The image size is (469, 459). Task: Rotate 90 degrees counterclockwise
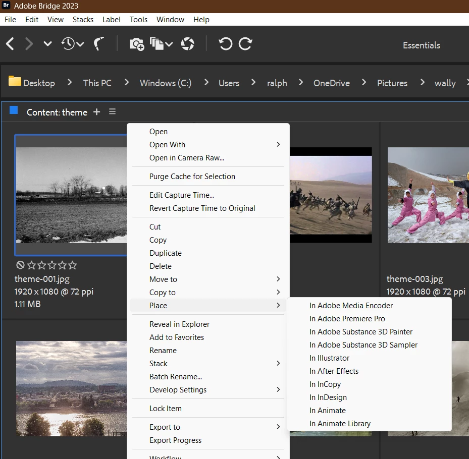tap(226, 44)
